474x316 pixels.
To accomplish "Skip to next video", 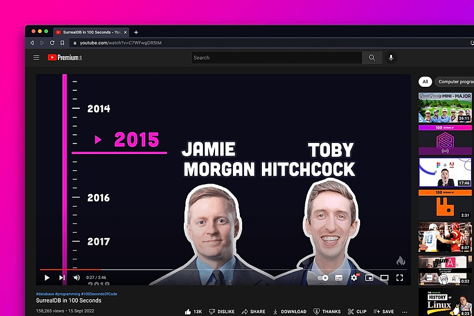I will (62, 278).
